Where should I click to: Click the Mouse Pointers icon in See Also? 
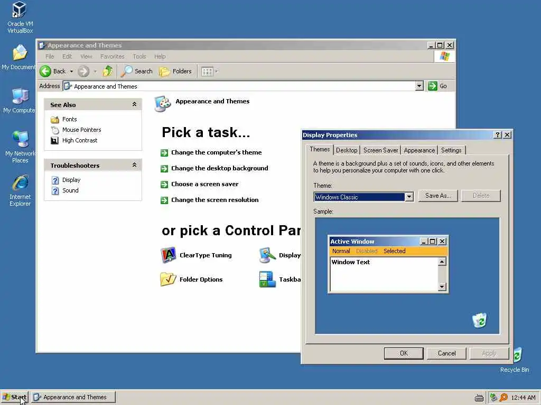pyautogui.click(x=55, y=130)
